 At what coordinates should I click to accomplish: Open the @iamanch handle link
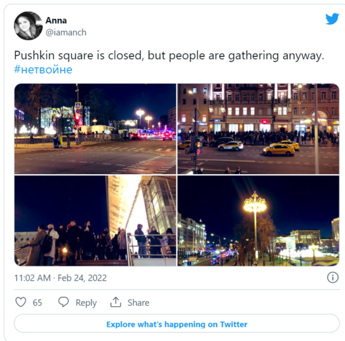pyautogui.click(x=66, y=32)
